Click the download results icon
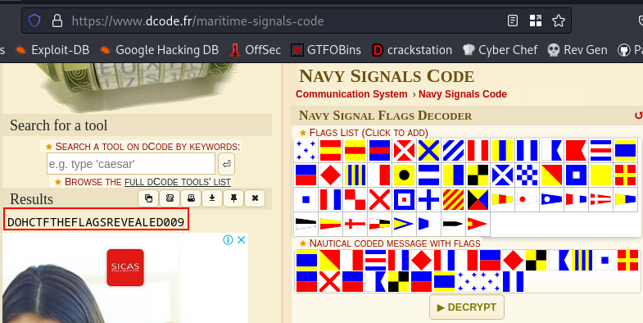The image size is (643, 323). click(212, 198)
